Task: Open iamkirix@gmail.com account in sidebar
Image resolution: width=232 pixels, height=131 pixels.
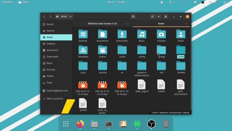Action: tap(56, 91)
